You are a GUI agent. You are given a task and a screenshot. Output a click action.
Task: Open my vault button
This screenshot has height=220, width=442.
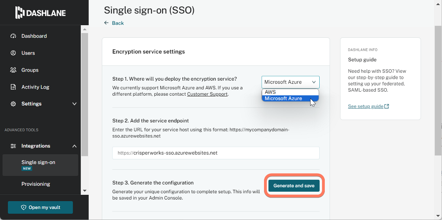[40, 207]
